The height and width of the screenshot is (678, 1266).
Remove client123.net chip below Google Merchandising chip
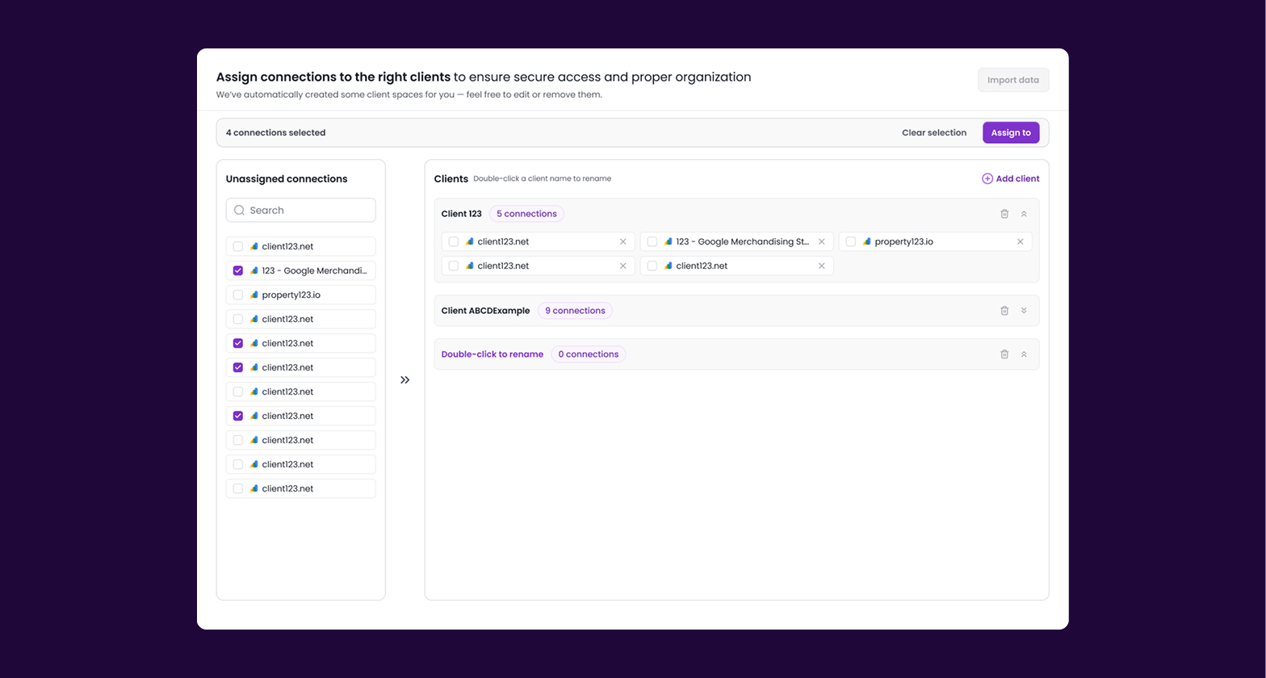coord(822,266)
